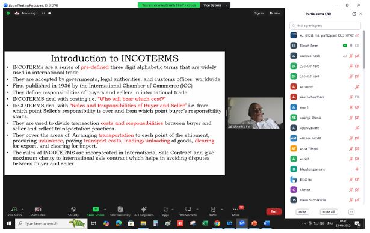Pause the cloud recording
This screenshot has width=370, height=233.
[43, 13]
